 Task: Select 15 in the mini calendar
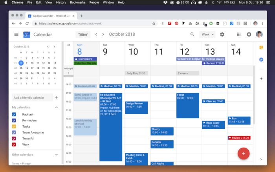pyautogui.click(x=21, y=68)
